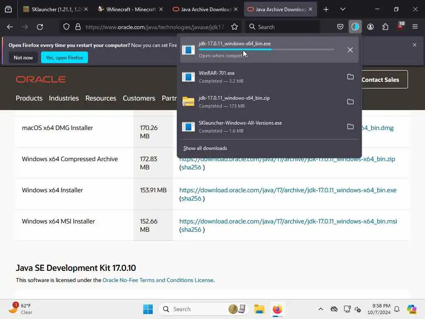
Task: Open the Industries menu
Action: click(64, 98)
